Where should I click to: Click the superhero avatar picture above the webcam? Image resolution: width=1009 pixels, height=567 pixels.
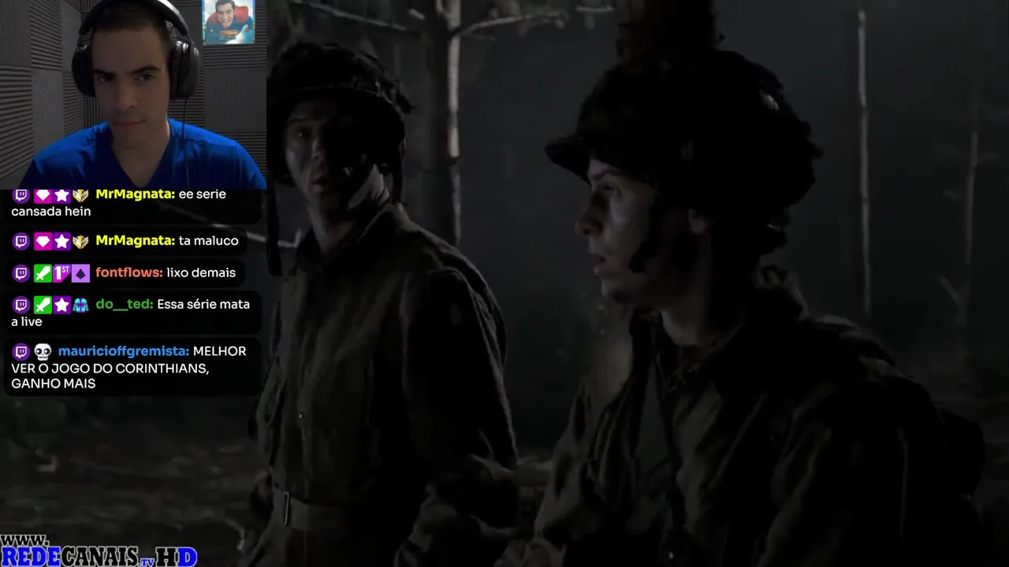[229, 21]
